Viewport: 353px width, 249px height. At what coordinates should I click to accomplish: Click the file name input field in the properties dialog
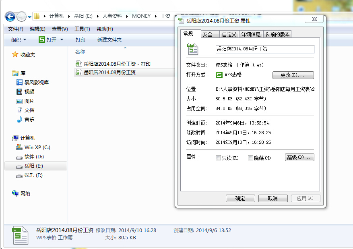pyautogui.click(x=265, y=49)
